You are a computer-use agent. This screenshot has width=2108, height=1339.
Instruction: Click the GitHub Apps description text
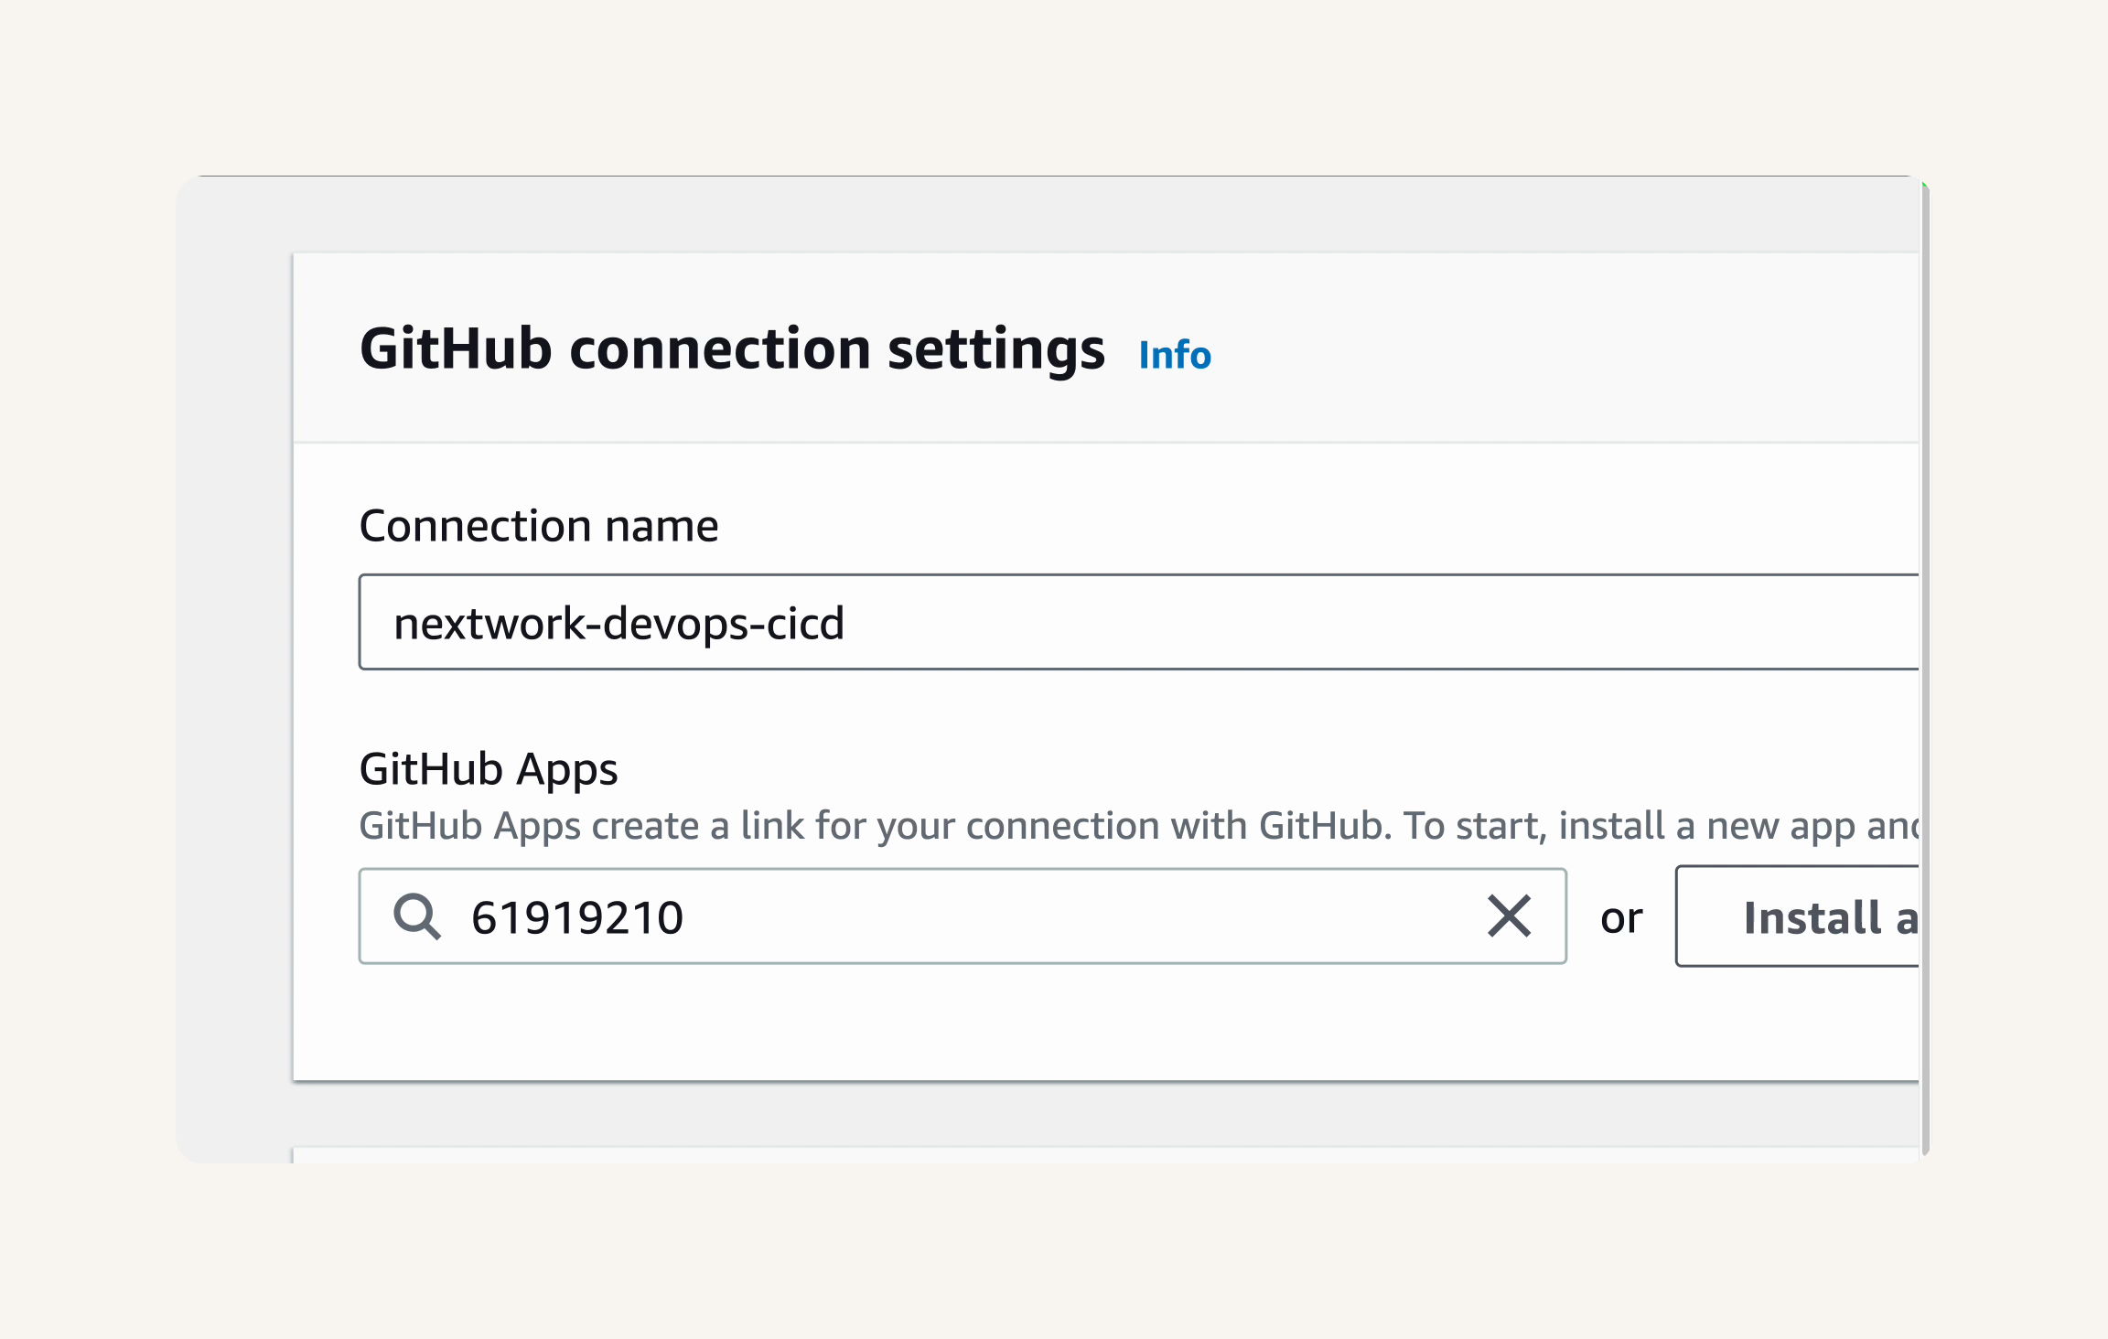click(1139, 826)
